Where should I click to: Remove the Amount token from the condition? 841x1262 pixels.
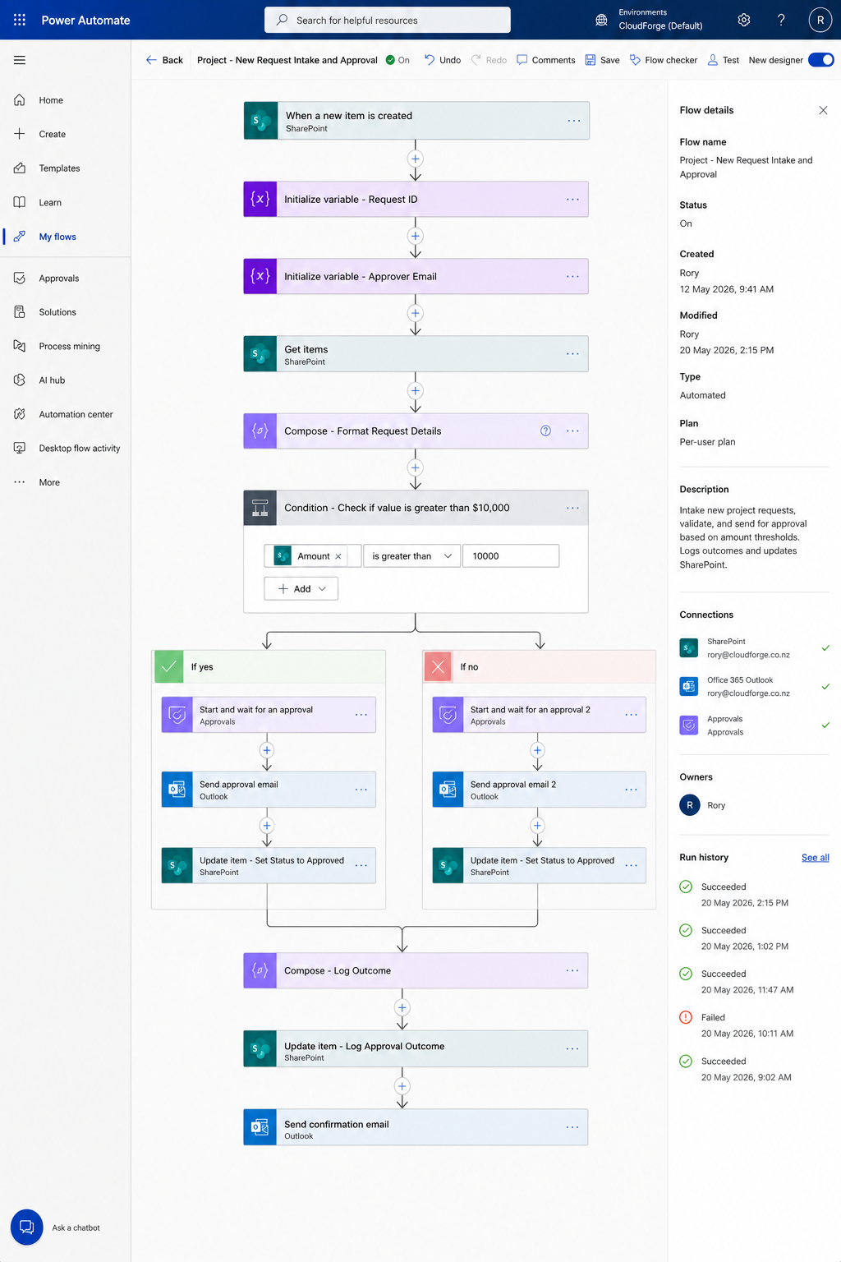(x=338, y=556)
